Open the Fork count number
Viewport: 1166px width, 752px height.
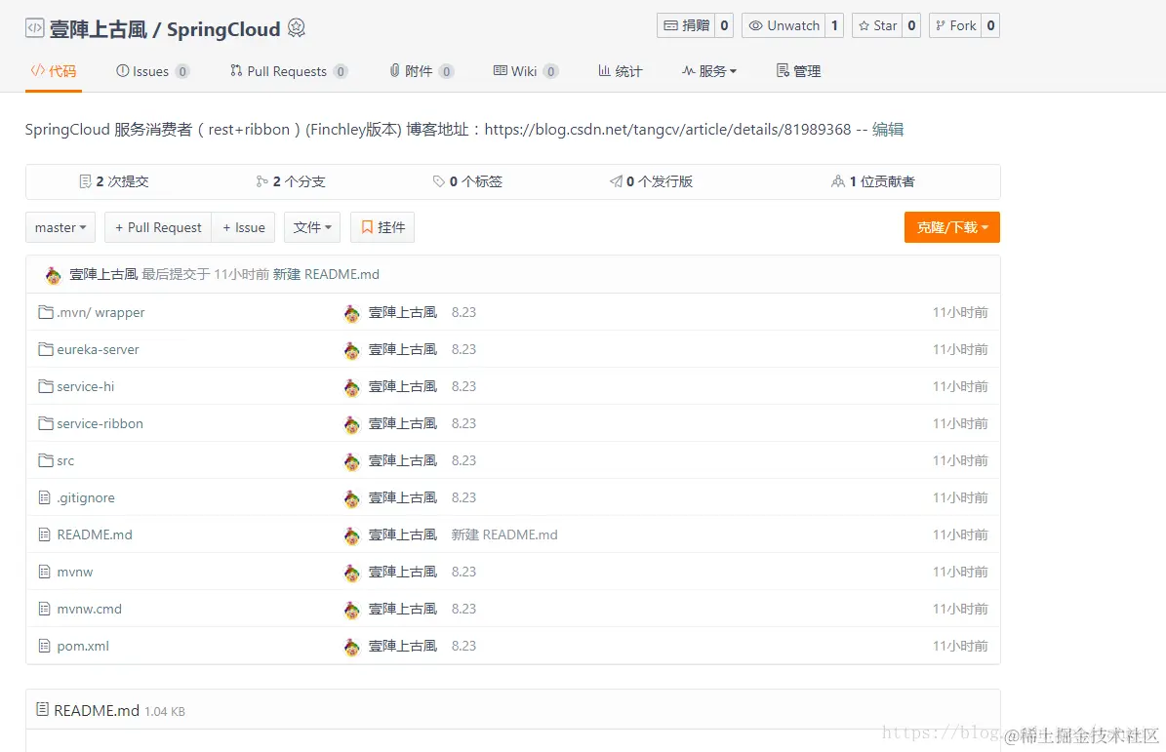pyautogui.click(x=990, y=25)
